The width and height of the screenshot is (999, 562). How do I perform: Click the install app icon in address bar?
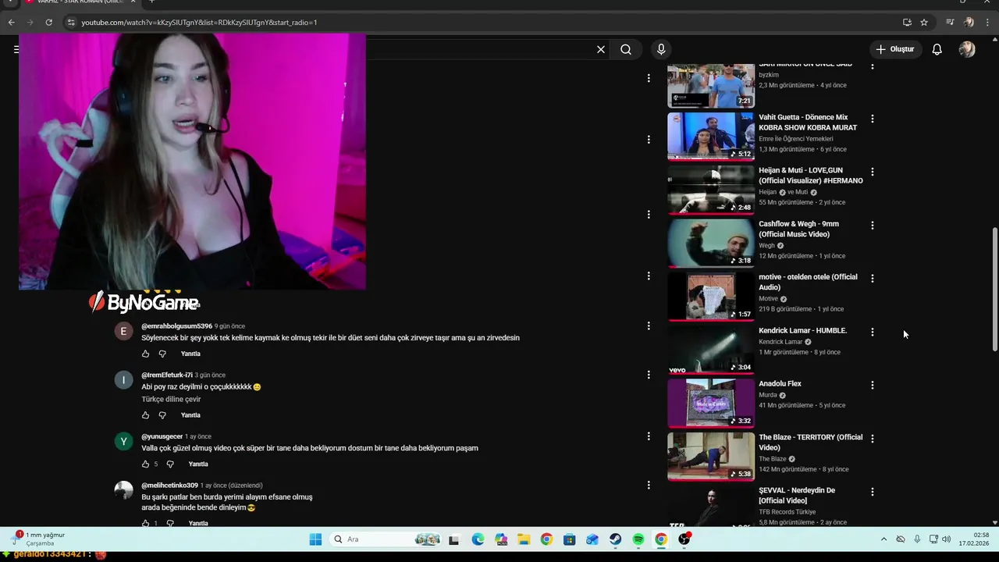click(x=907, y=23)
